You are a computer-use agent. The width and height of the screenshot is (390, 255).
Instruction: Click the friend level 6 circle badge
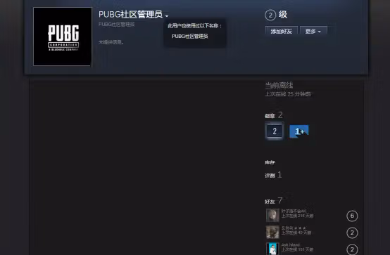tap(352, 216)
